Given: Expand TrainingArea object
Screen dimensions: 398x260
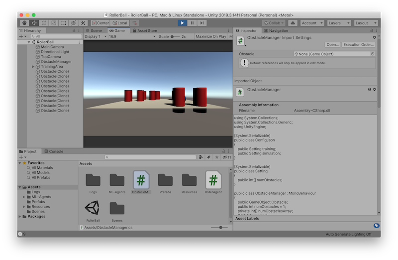Looking at the screenshot, I should (x=33, y=67).
